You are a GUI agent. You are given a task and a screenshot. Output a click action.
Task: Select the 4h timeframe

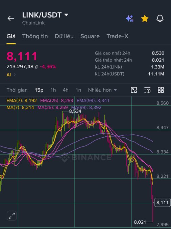(x=66, y=90)
